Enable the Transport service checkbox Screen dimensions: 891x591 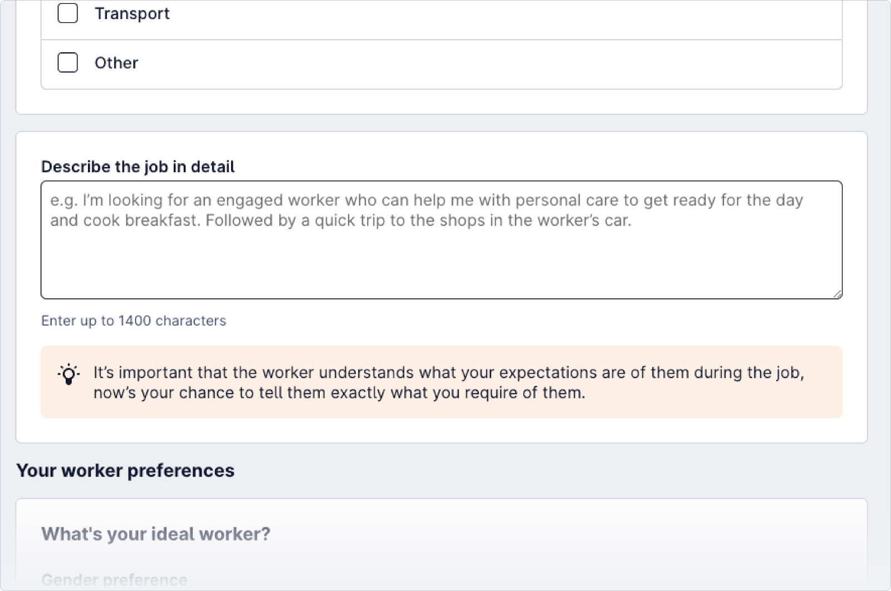coord(67,13)
